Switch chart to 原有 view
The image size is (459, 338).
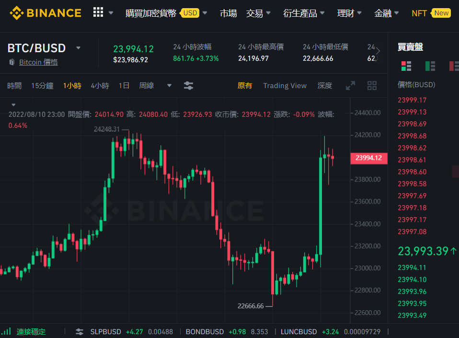point(245,86)
